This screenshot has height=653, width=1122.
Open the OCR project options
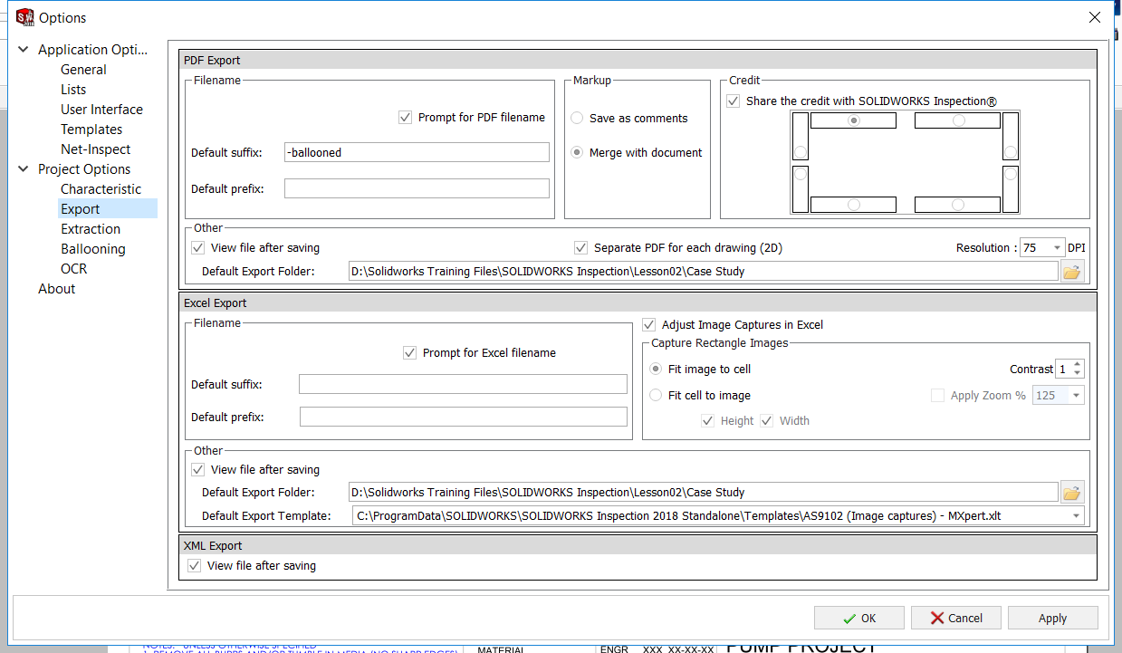74,269
